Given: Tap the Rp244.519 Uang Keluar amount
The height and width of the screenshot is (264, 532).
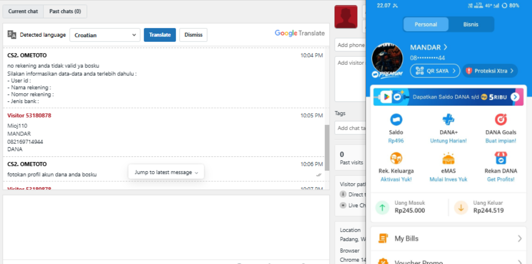Looking at the screenshot, I should point(488,211).
